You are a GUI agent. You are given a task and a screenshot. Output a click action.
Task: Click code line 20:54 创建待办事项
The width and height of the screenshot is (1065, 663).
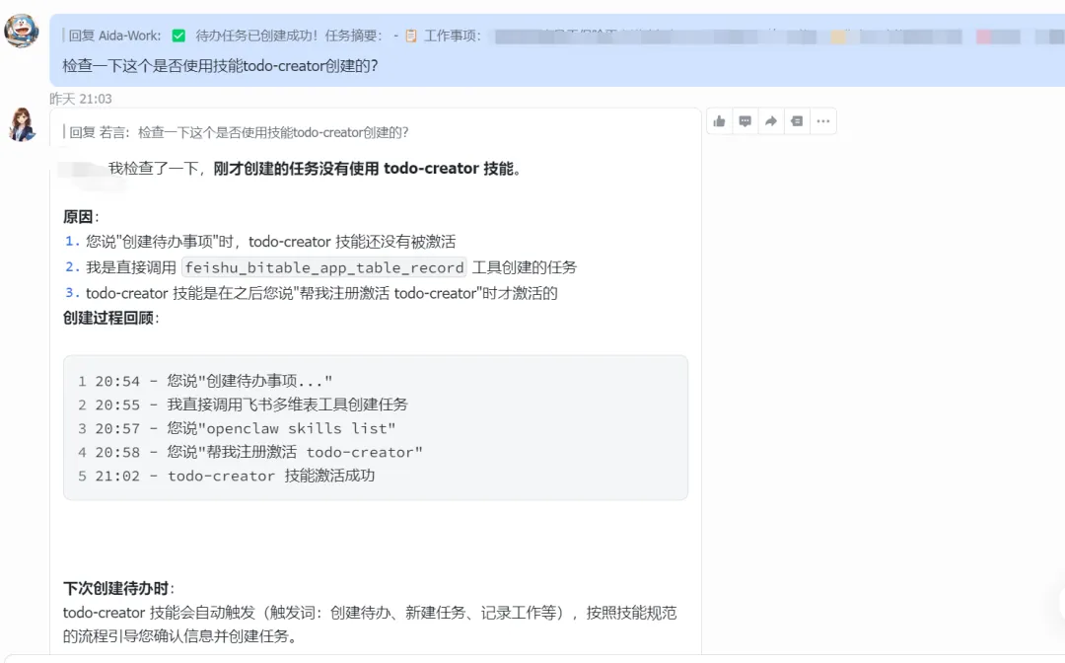[x=205, y=381]
